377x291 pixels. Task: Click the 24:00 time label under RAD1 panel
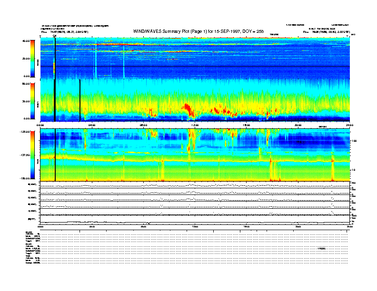tap(349, 125)
